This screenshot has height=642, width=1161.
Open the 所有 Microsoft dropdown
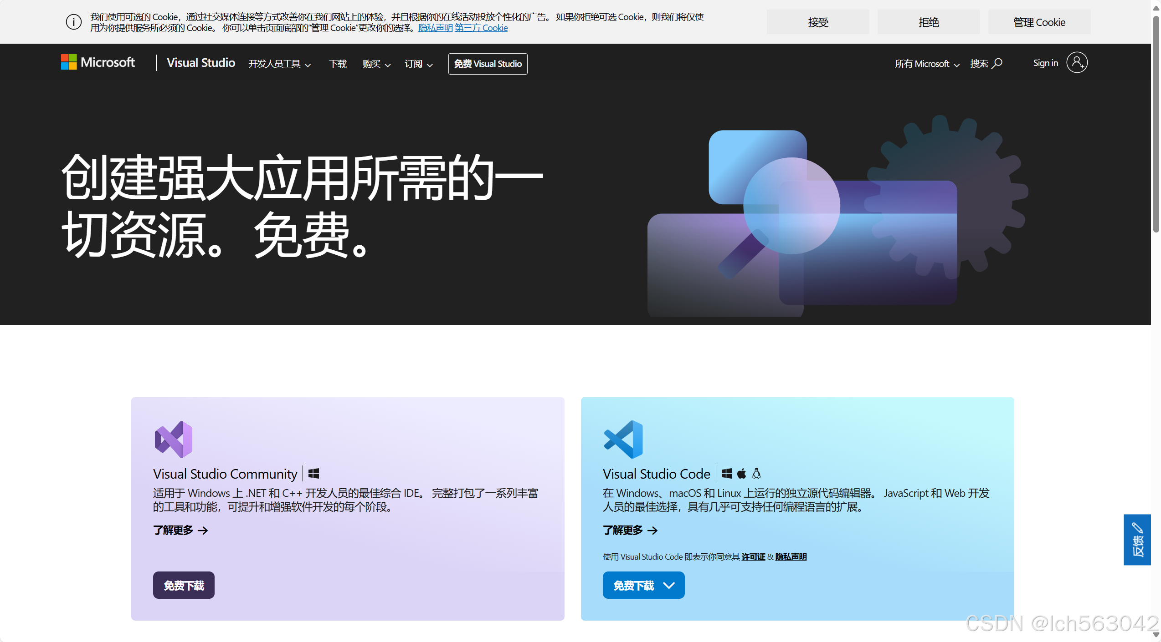(927, 64)
